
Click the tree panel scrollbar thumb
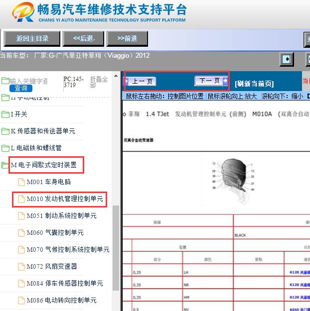click(116, 248)
